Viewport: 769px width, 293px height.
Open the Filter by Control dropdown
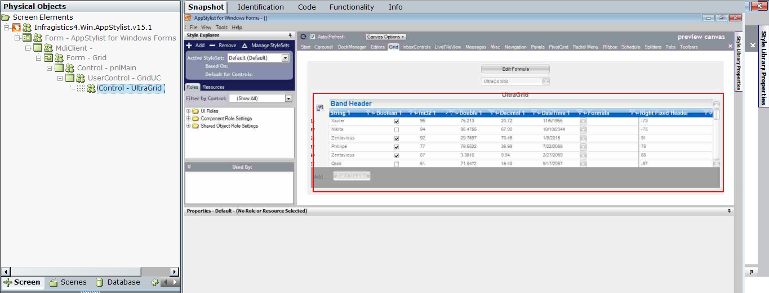(x=288, y=98)
